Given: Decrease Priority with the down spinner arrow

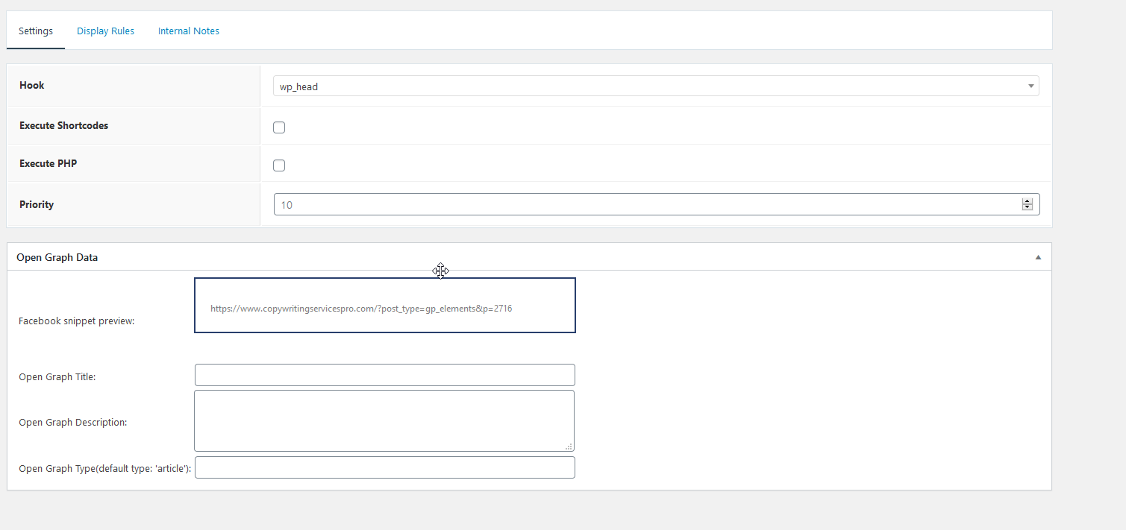Looking at the screenshot, I should tap(1027, 207).
